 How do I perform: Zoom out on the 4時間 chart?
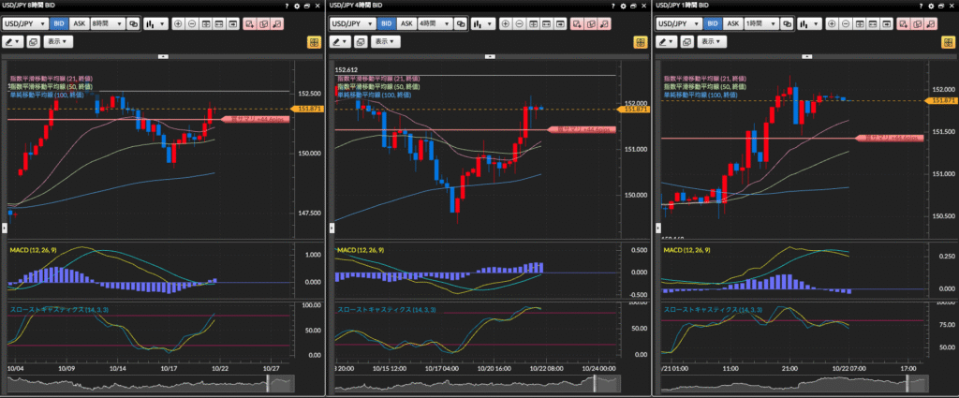(518, 23)
